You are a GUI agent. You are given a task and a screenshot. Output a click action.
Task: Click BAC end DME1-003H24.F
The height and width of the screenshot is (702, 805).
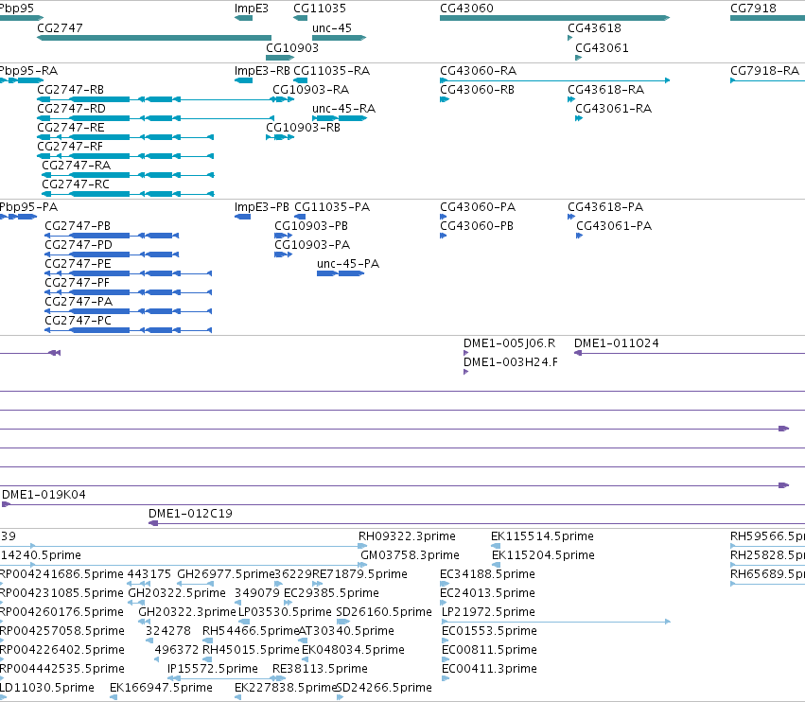point(510,362)
